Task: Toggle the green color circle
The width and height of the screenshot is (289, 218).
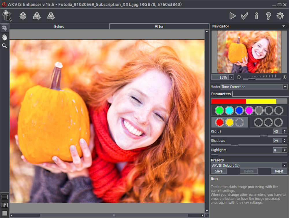Action: tap(220, 110)
